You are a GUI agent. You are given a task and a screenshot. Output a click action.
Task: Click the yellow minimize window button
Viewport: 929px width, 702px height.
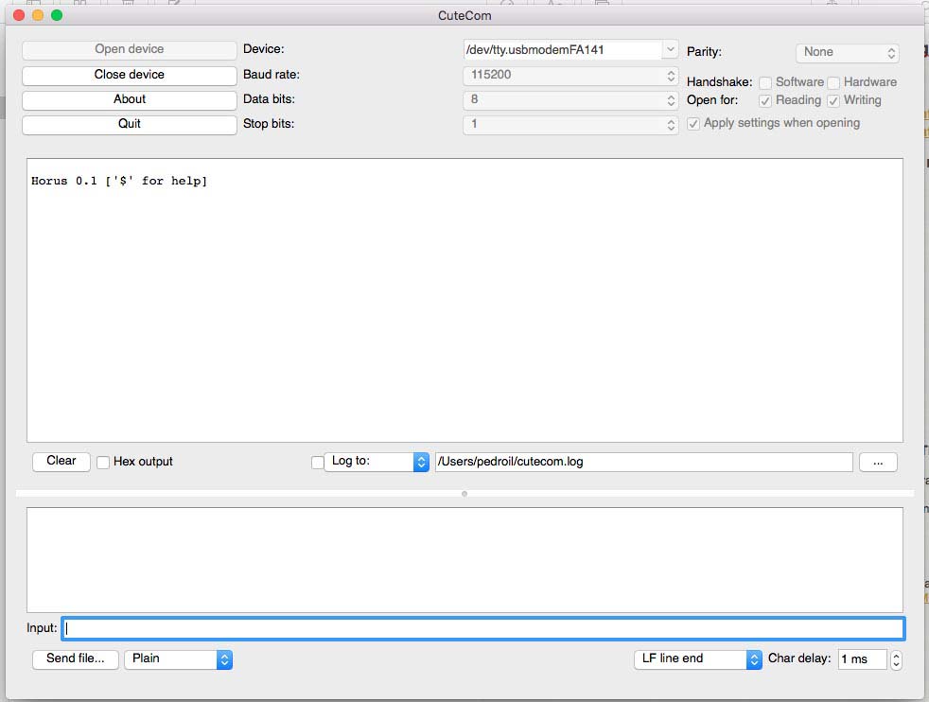tap(38, 15)
